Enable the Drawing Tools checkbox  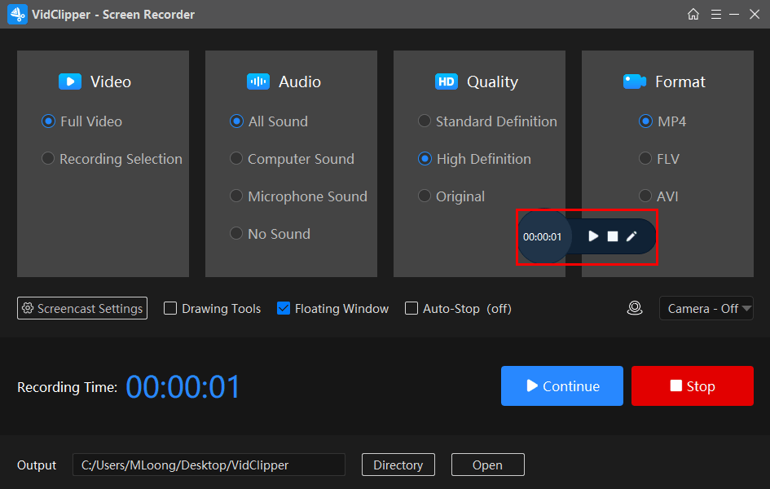pyautogui.click(x=170, y=308)
